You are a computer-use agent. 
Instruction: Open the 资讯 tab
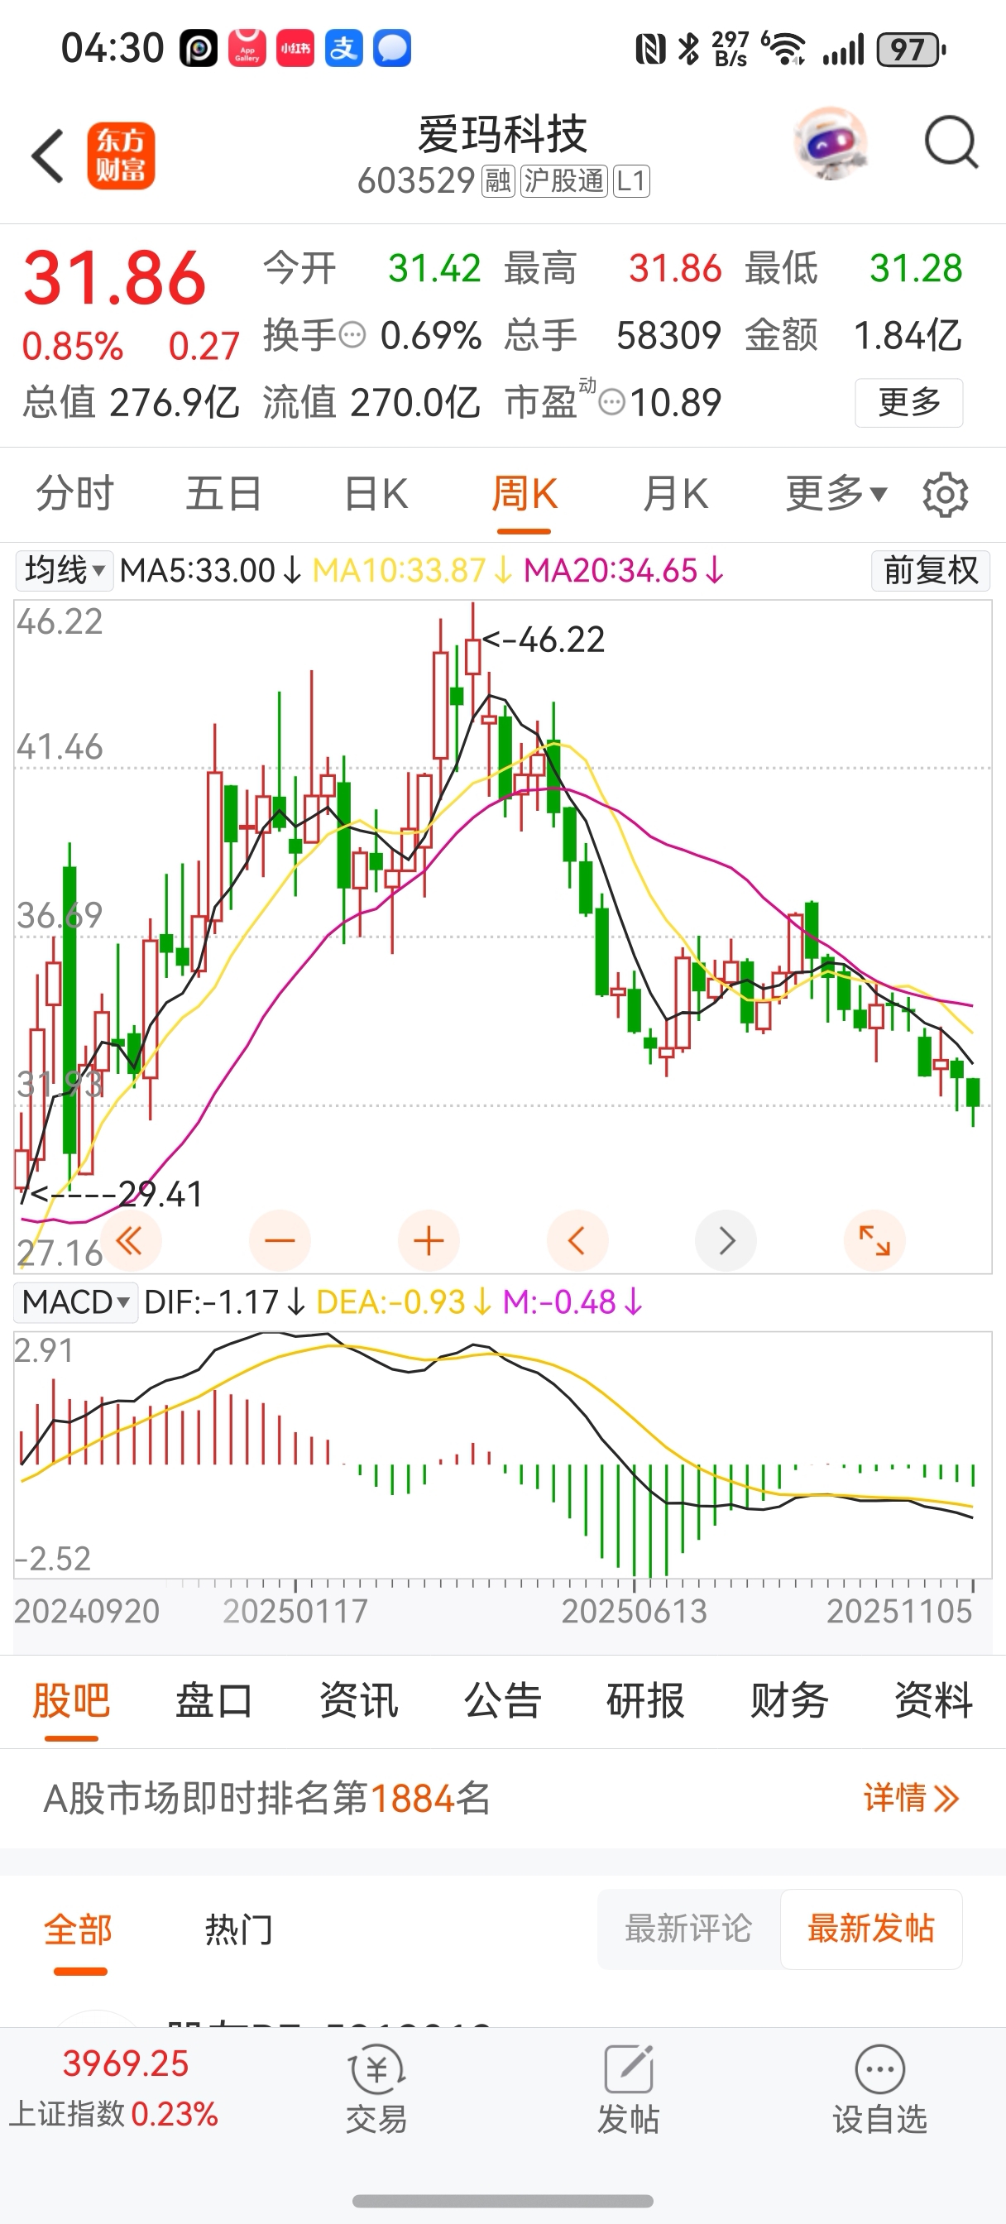tap(358, 1701)
